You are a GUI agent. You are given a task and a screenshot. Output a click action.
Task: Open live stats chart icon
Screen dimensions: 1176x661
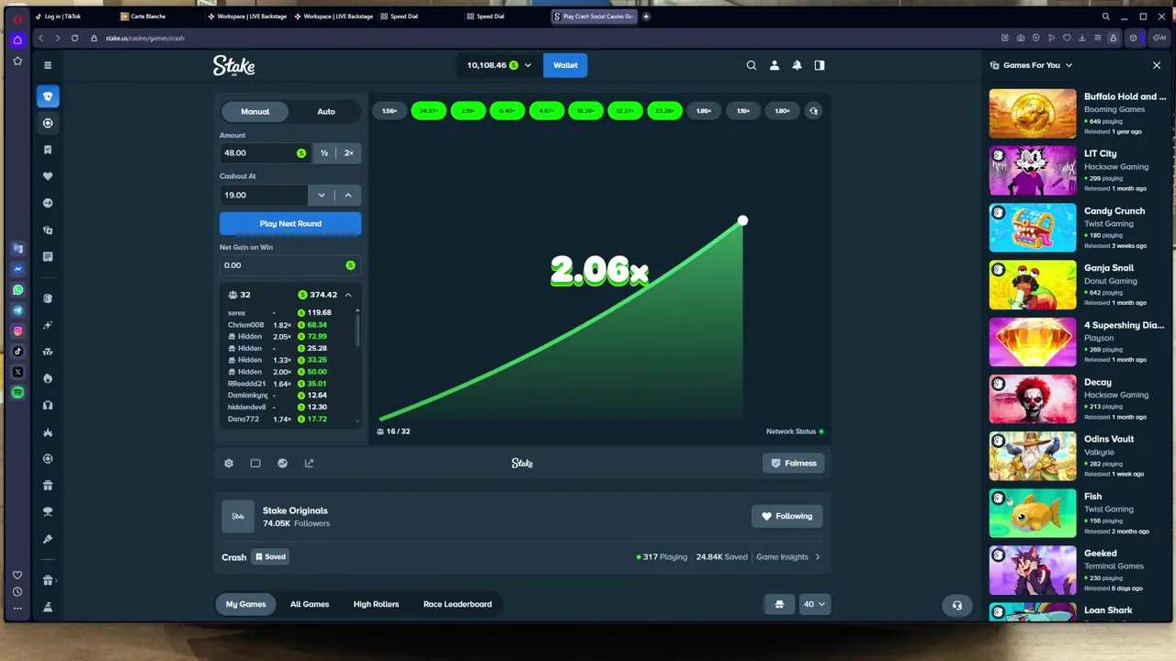(282, 464)
